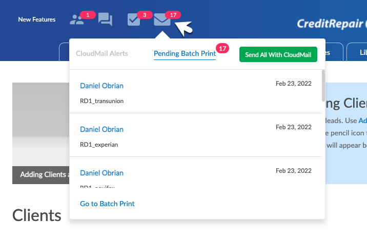Click the 17 badge on the envelope icon
Viewport: 367px width, 240px height.
173,15
